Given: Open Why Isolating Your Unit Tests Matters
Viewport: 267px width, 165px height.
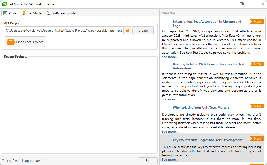Looking at the screenshot, I should (x=201, y=108).
